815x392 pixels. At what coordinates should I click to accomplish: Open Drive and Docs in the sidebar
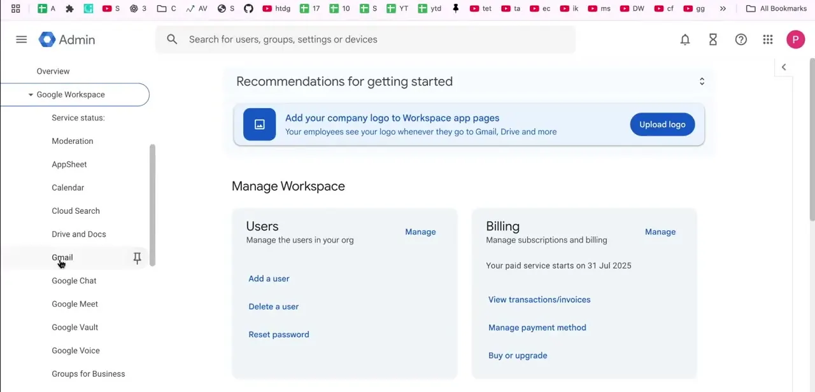point(79,234)
